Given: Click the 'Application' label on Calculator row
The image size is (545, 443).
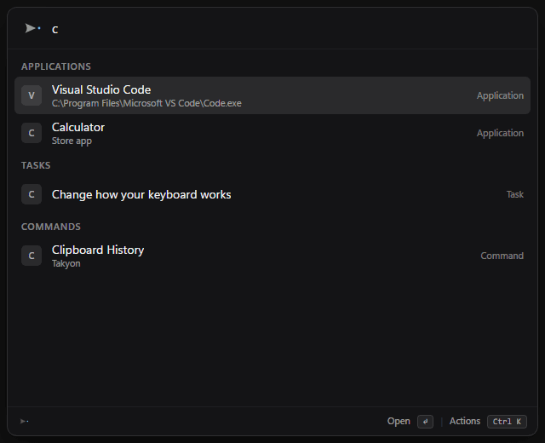Looking at the screenshot, I should (x=500, y=133).
